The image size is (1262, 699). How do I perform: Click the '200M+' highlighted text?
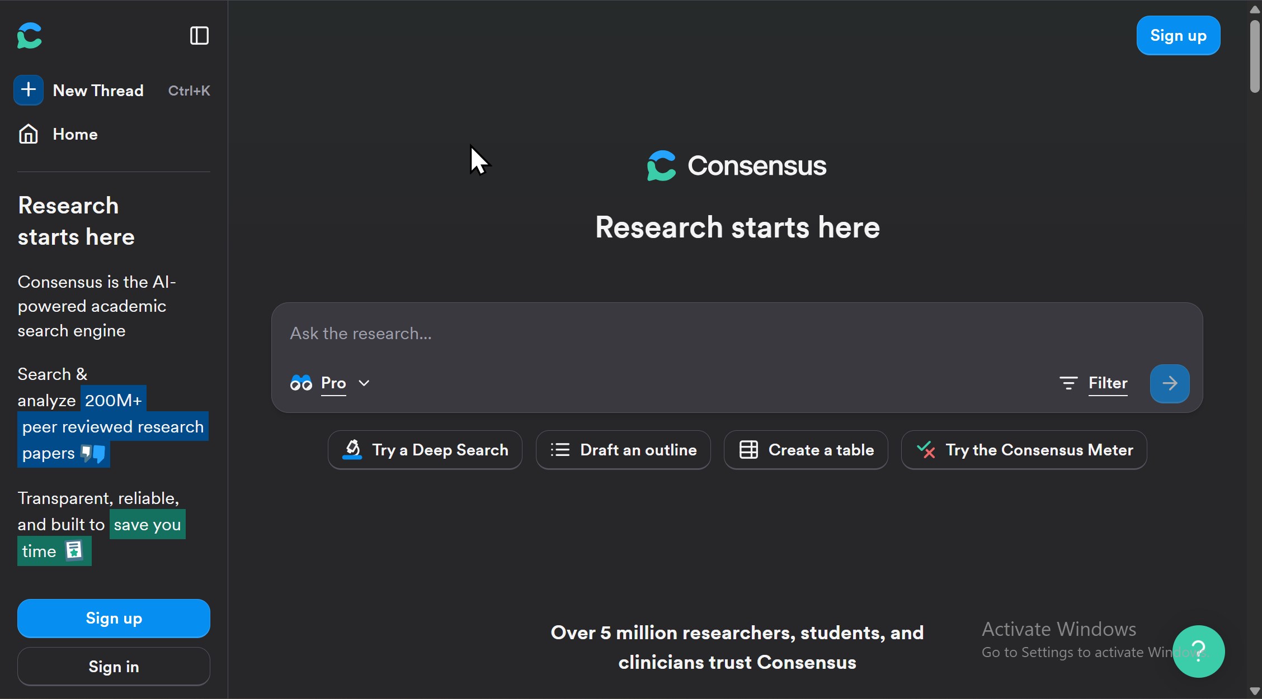(x=114, y=400)
